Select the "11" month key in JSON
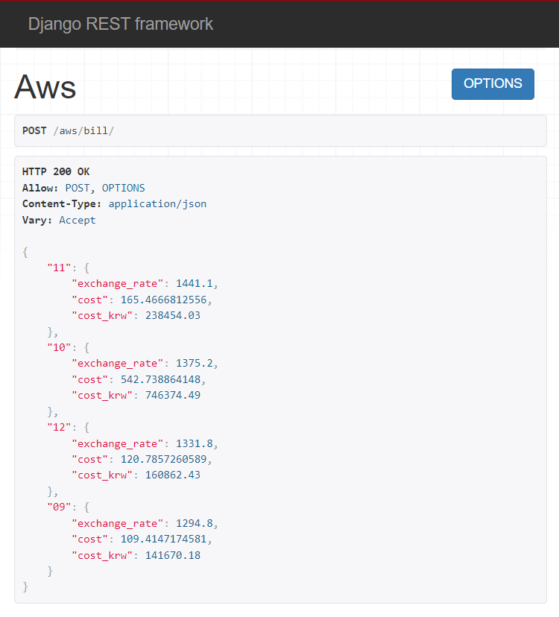Image resolution: width=559 pixels, height=617 pixels. (59, 268)
